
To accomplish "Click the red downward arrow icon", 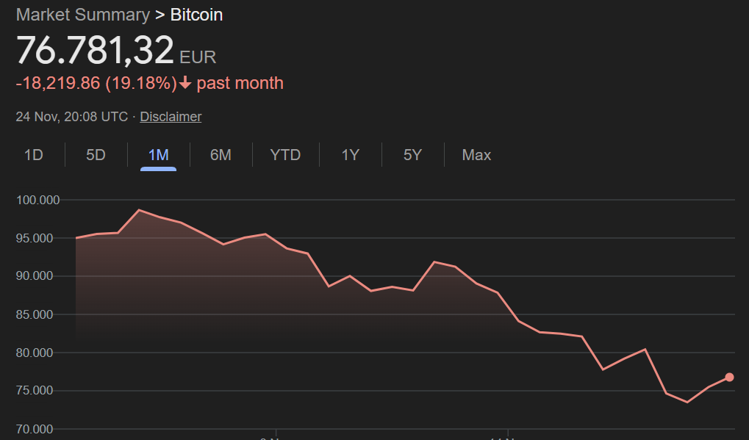I will pyautogui.click(x=184, y=83).
